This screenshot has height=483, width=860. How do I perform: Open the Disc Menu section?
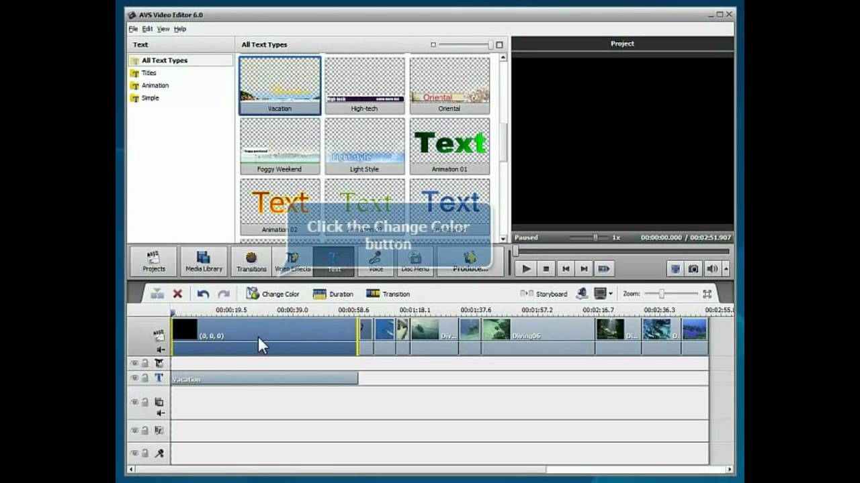point(415,261)
